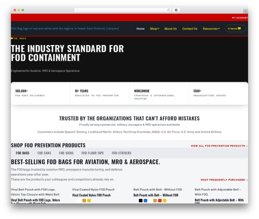Open My Account in top bar
This screenshot has height=219, width=259.
point(240,18)
